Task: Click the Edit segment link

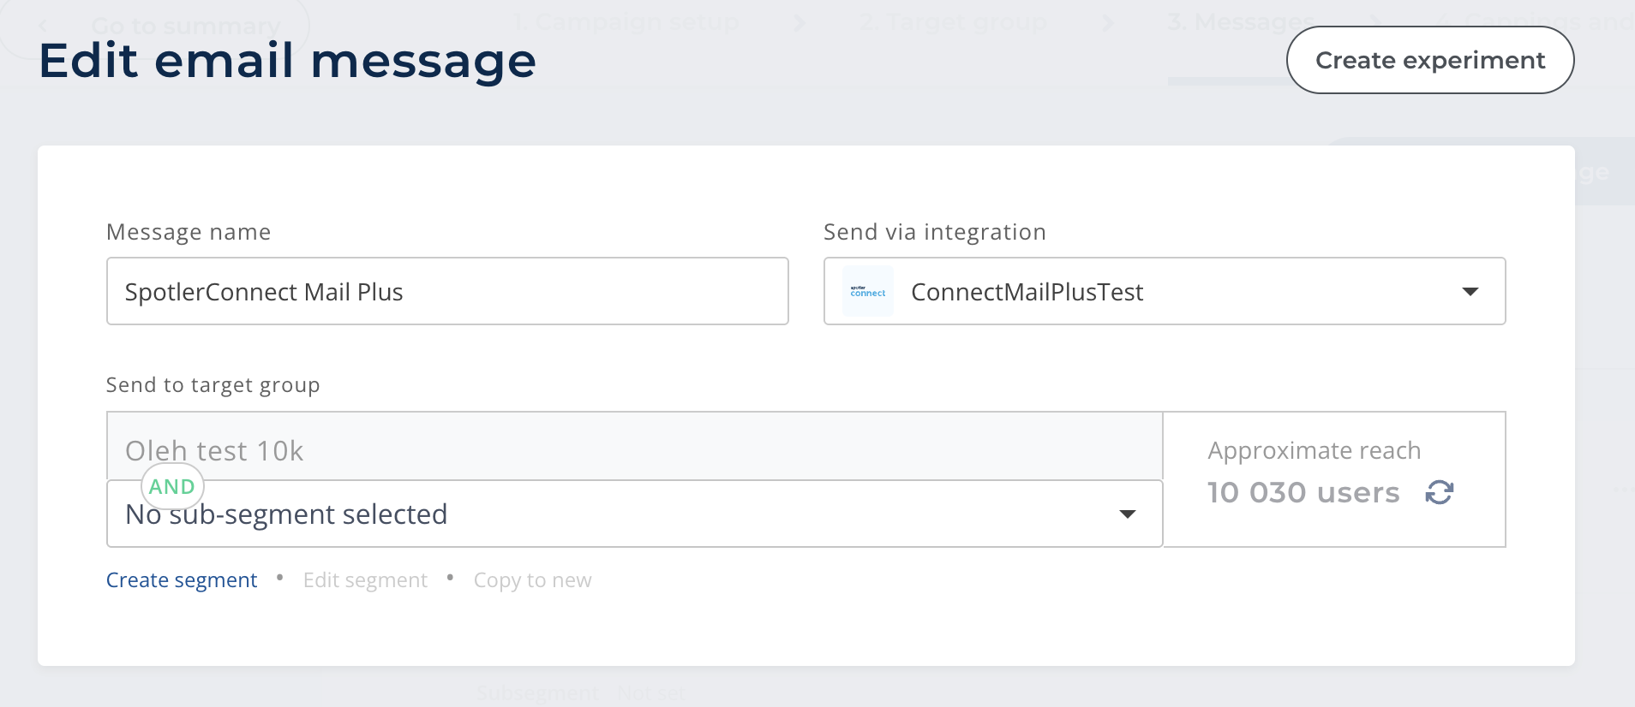Action: coord(365,580)
